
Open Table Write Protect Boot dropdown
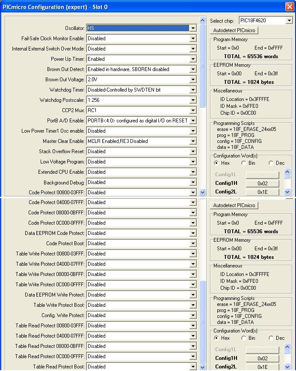(x=142, y=305)
